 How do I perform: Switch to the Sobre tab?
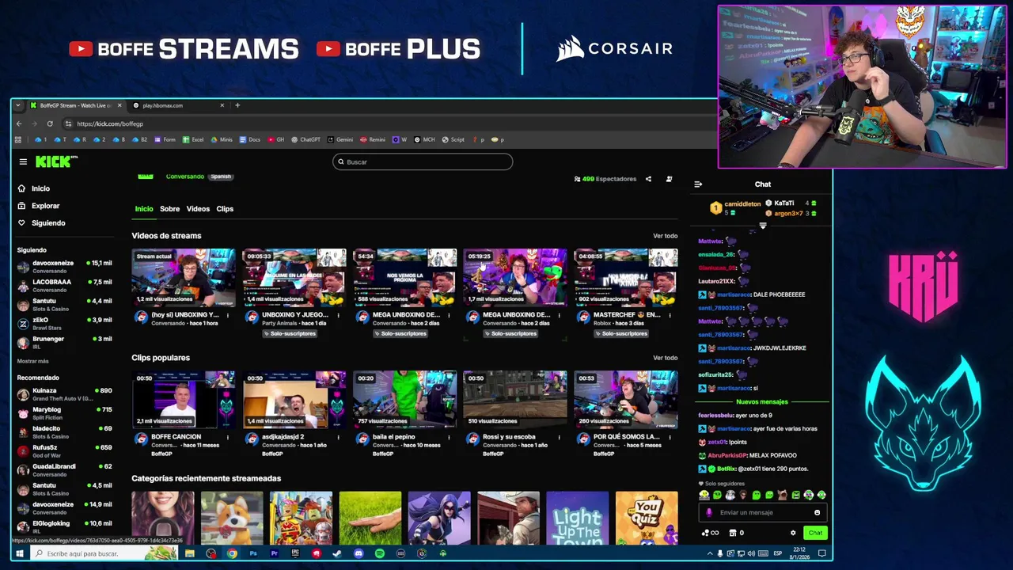coord(170,209)
